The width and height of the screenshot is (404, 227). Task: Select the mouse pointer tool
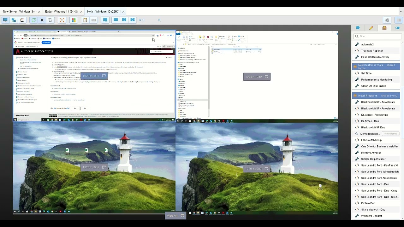point(42,20)
